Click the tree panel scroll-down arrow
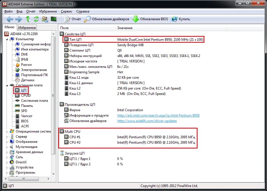This screenshot has height=191, width=267. click(x=53, y=174)
